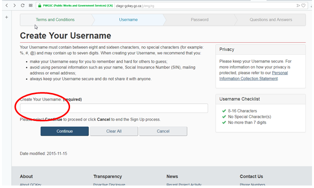Screen dimensions: 314x188
Task: Select the Username step tab
Action: click(128, 19)
